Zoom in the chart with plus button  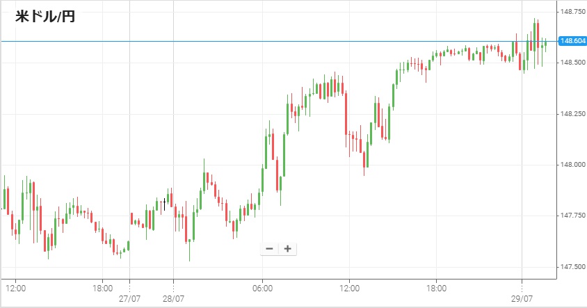tap(287, 249)
